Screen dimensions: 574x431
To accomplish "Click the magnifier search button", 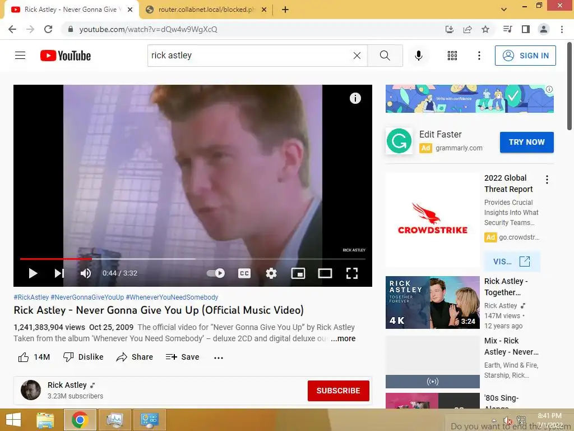I will (385, 56).
